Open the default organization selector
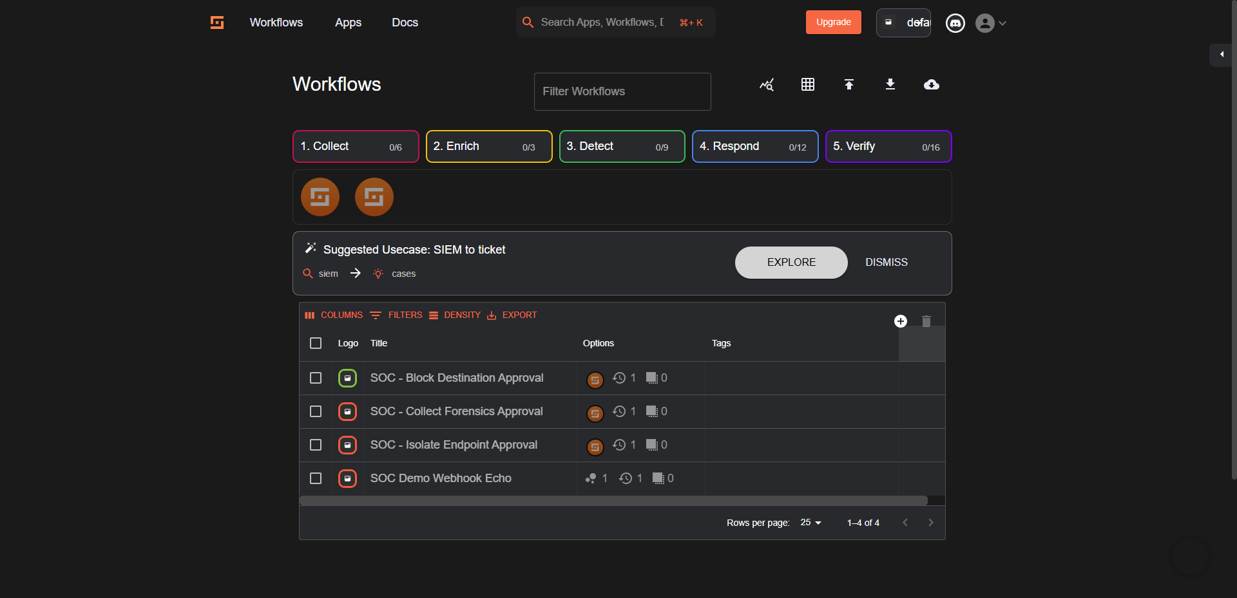The width and height of the screenshot is (1237, 598). coord(903,23)
